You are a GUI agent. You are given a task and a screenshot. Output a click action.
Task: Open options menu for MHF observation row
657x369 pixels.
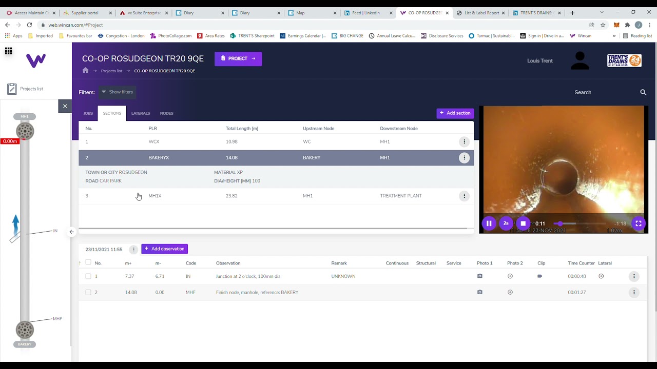[634, 292]
